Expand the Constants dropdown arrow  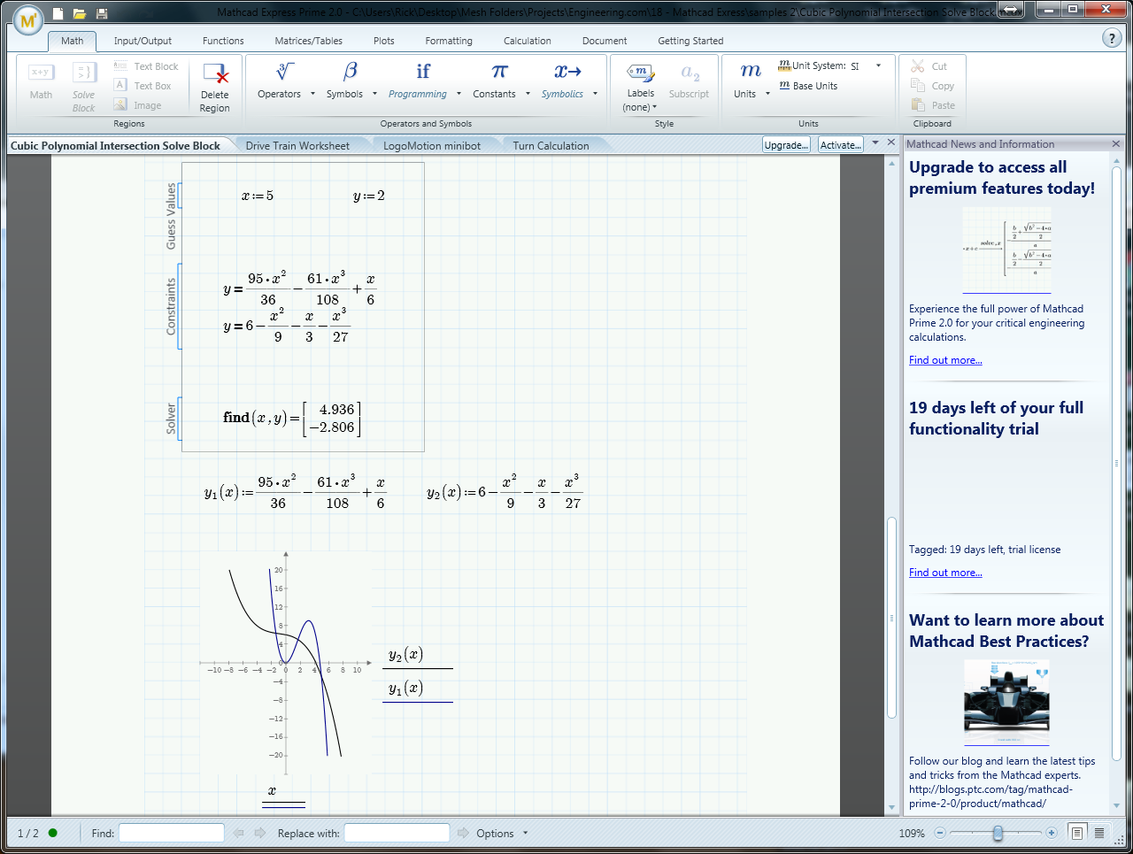[528, 94]
